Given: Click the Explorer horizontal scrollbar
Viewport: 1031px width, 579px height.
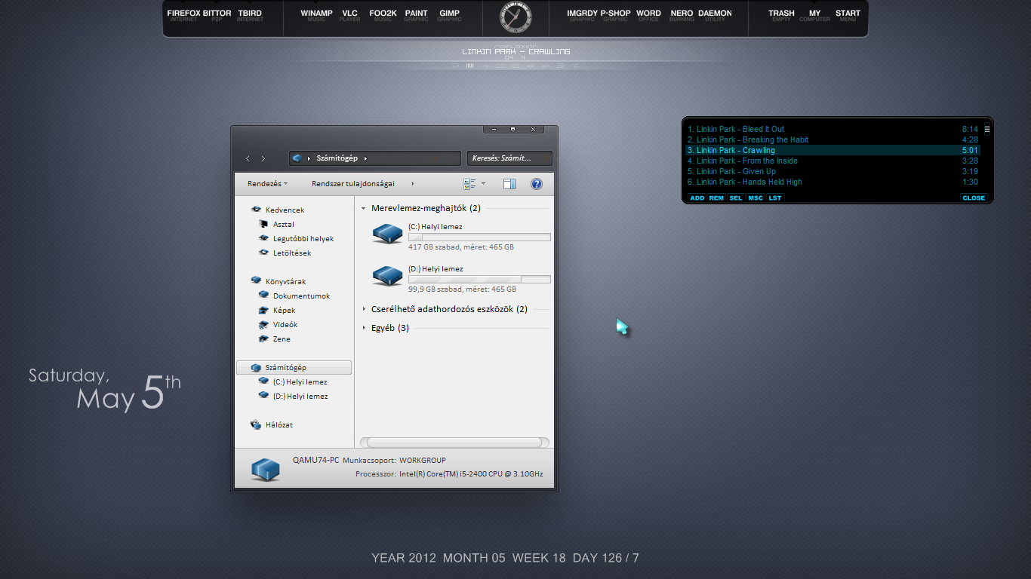Looking at the screenshot, I should point(455,443).
